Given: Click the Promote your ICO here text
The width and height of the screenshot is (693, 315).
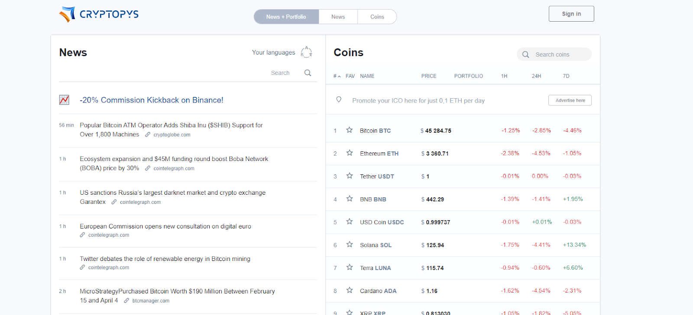Looking at the screenshot, I should [x=418, y=100].
